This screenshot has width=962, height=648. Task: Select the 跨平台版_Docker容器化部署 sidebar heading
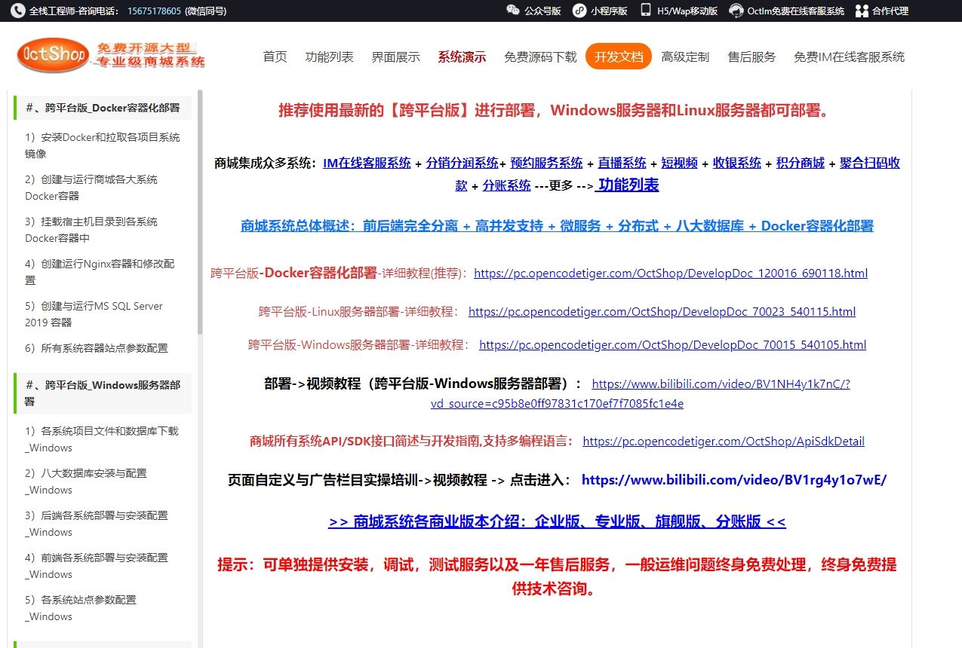[103, 108]
